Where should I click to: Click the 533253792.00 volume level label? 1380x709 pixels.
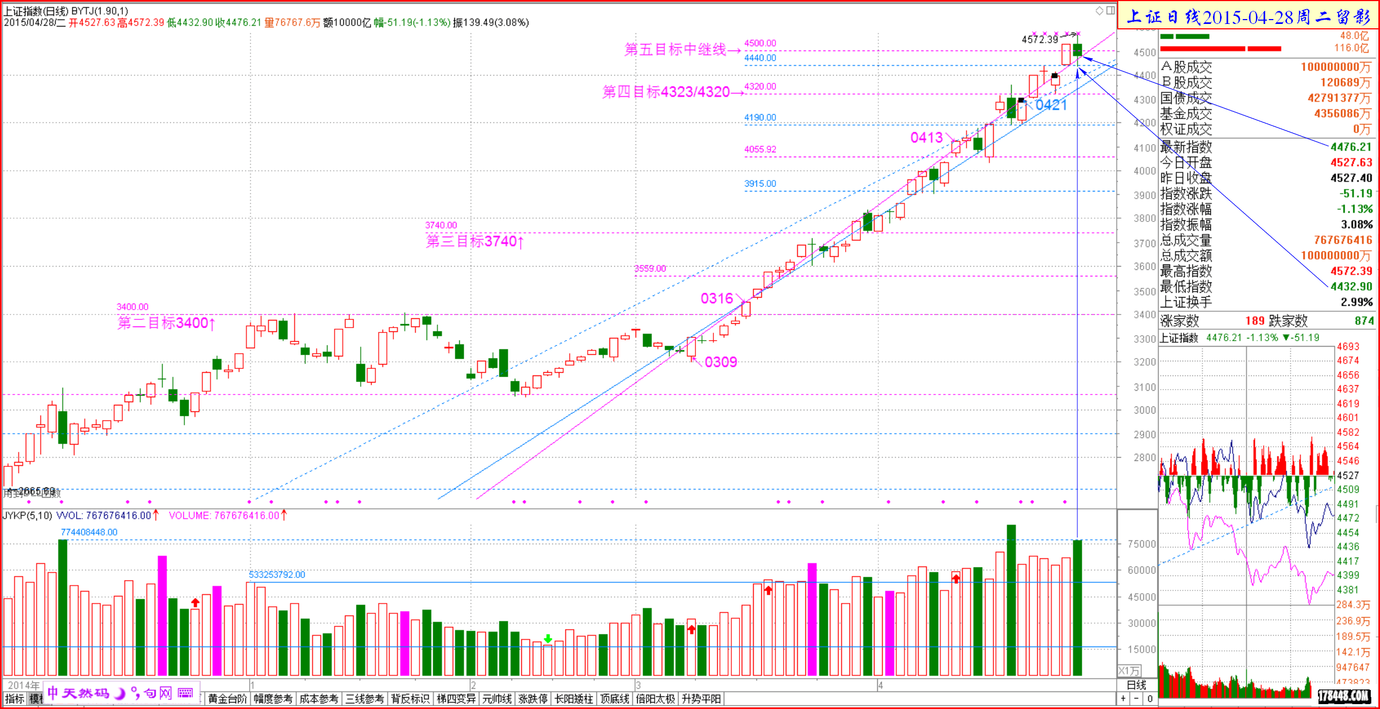pyautogui.click(x=276, y=575)
